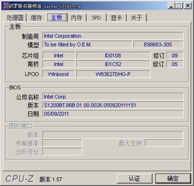Click the 模型 label
The image size is (194, 186).
[33, 45]
